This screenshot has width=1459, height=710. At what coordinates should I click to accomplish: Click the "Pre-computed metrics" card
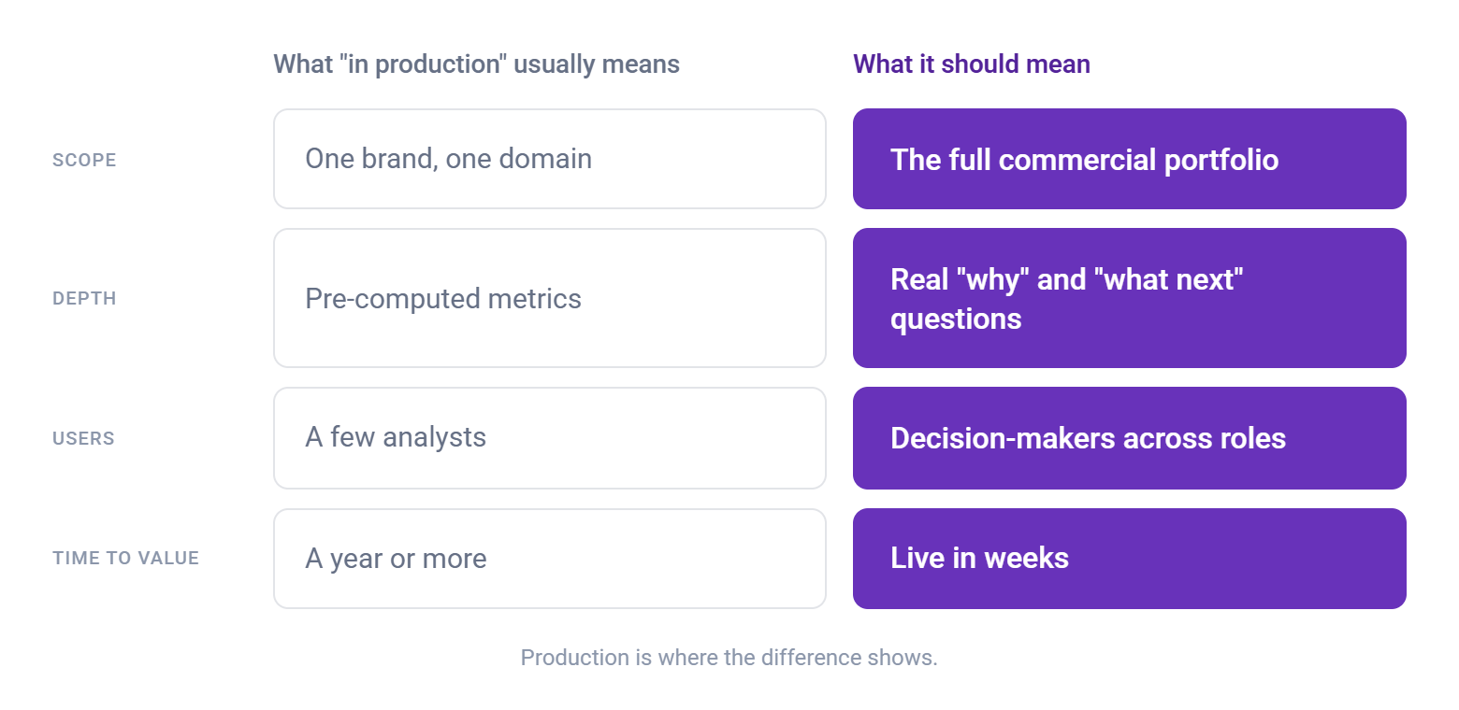pyautogui.click(x=550, y=298)
